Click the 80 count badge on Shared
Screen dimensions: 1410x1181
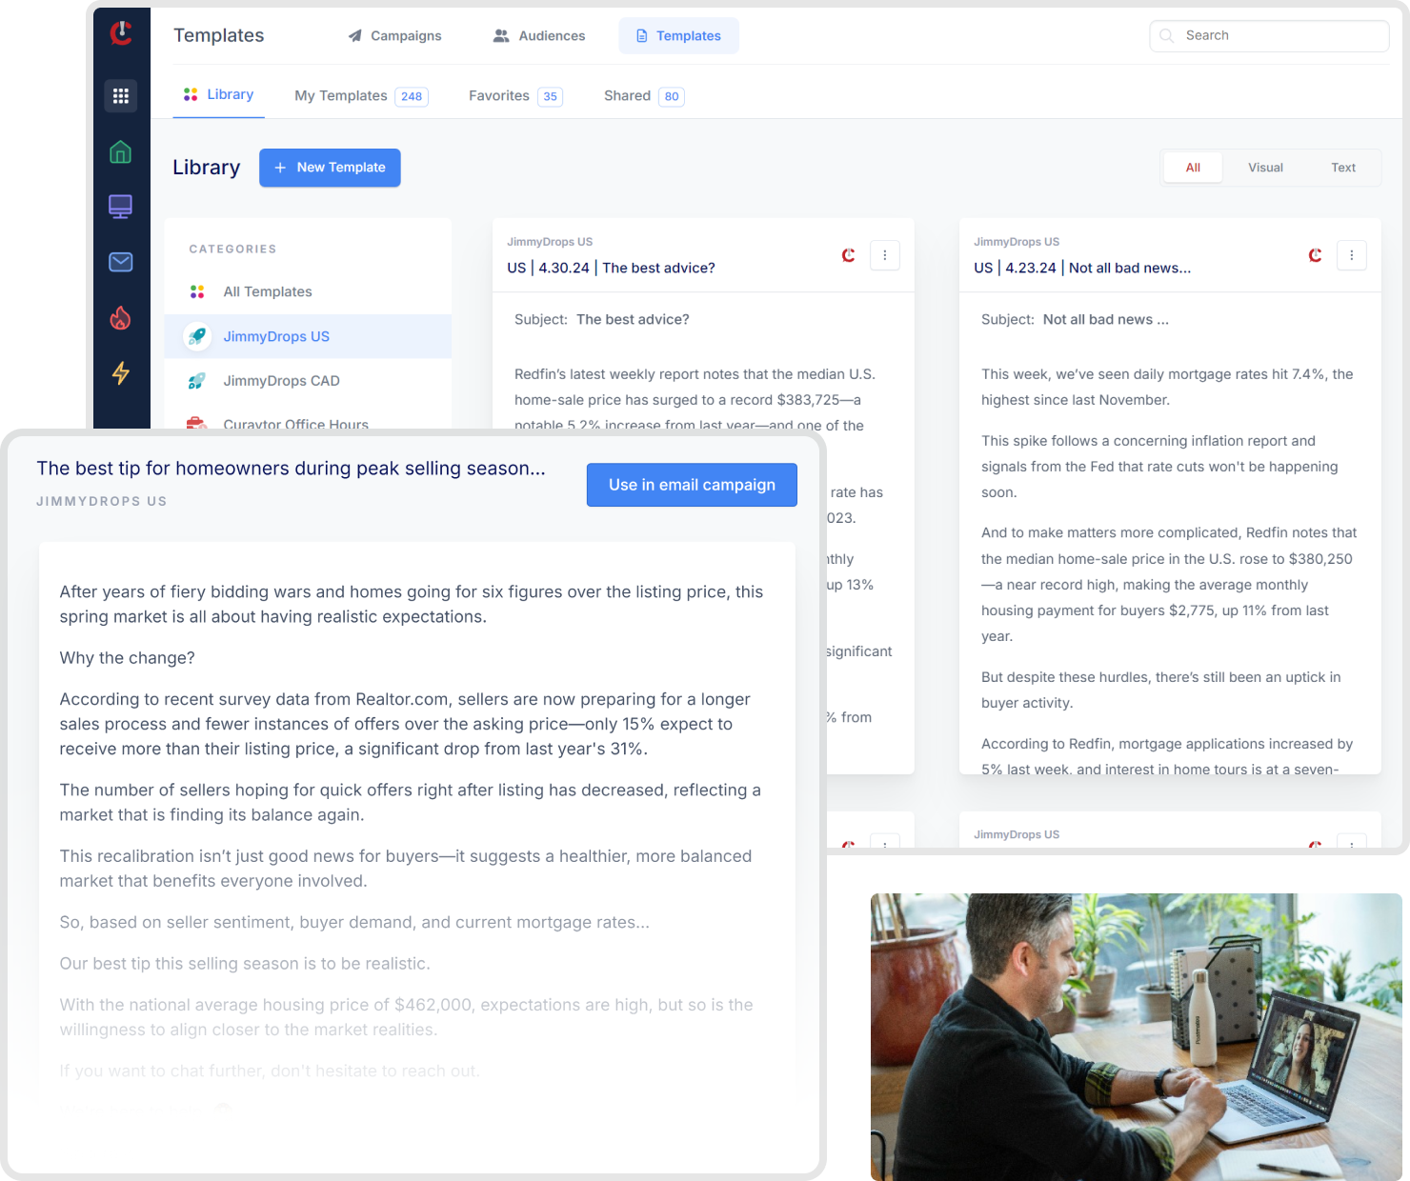(672, 96)
